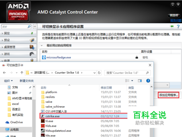Open 图片 in quick access
Viewport: 182px width, 137px height.
15,93
